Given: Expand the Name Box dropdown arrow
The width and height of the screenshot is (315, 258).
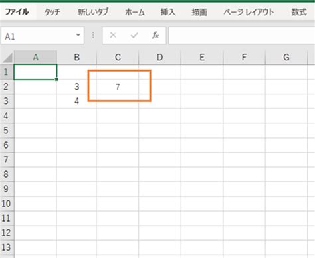Looking at the screenshot, I should point(78,35).
